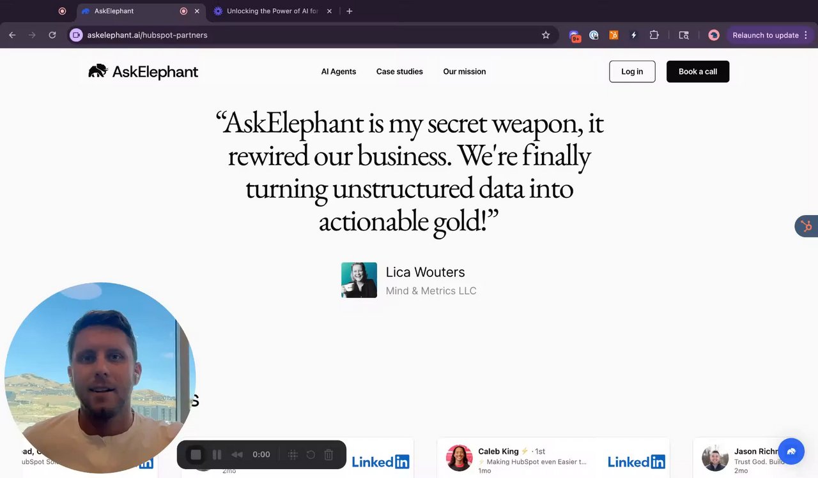Click the Book a call button
The width and height of the screenshot is (818, 478).
(698, 71)
